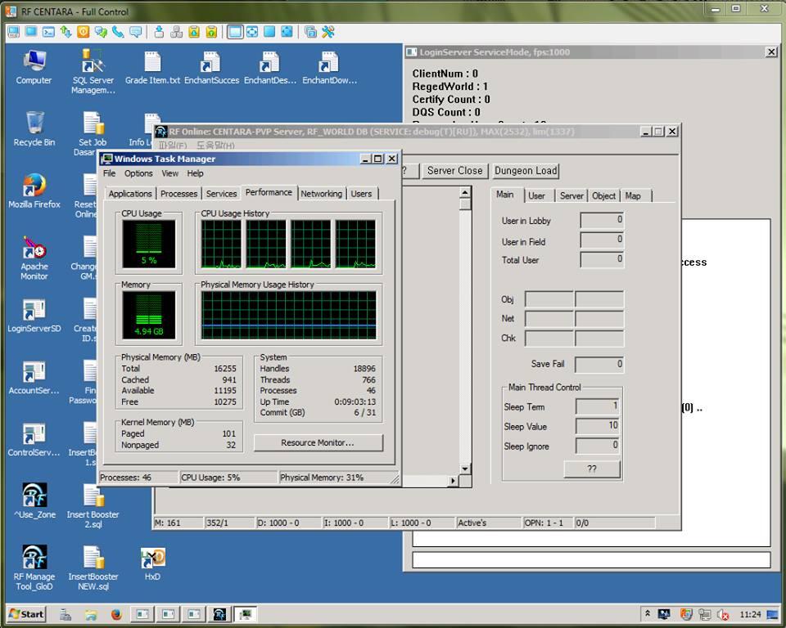Click the send special keys keyboard icon
786x628 pixels.
(177, 32)
